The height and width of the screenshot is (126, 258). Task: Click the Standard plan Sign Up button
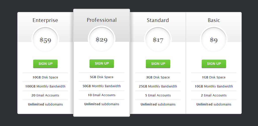coord(158,64)
